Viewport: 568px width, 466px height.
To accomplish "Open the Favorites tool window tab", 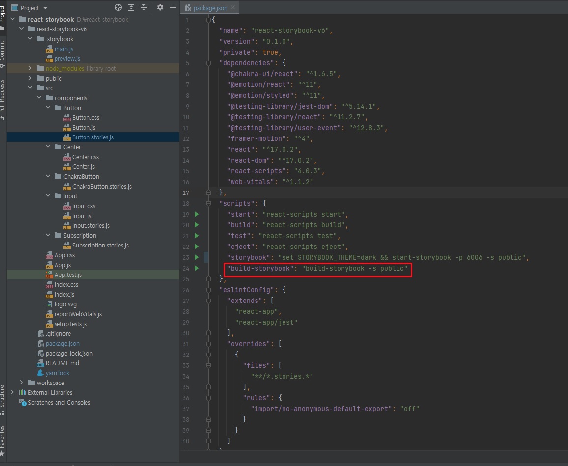I will pyautogui.click(x=2, y=440).
